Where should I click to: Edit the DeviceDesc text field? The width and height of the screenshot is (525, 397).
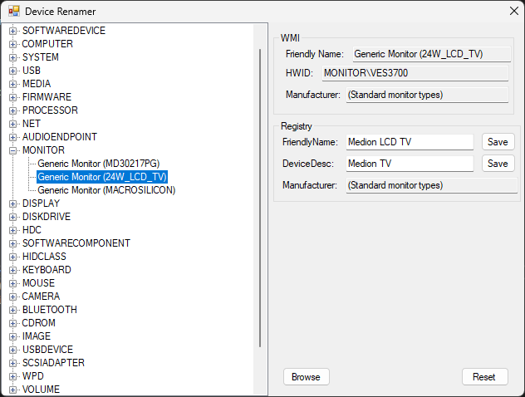[410, 164]
